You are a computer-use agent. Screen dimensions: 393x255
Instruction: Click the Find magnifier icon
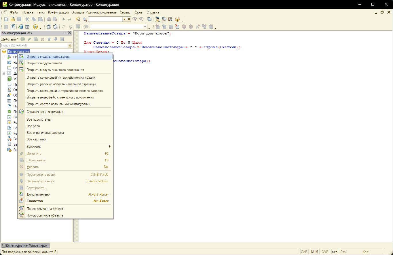[85, 19]
